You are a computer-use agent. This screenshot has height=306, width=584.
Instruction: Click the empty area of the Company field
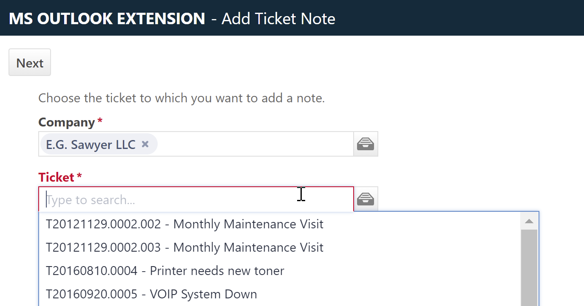(x=255, y=144)
